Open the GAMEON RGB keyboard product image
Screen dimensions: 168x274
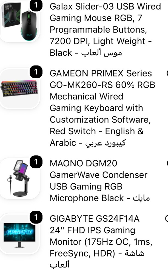[19, 89]
